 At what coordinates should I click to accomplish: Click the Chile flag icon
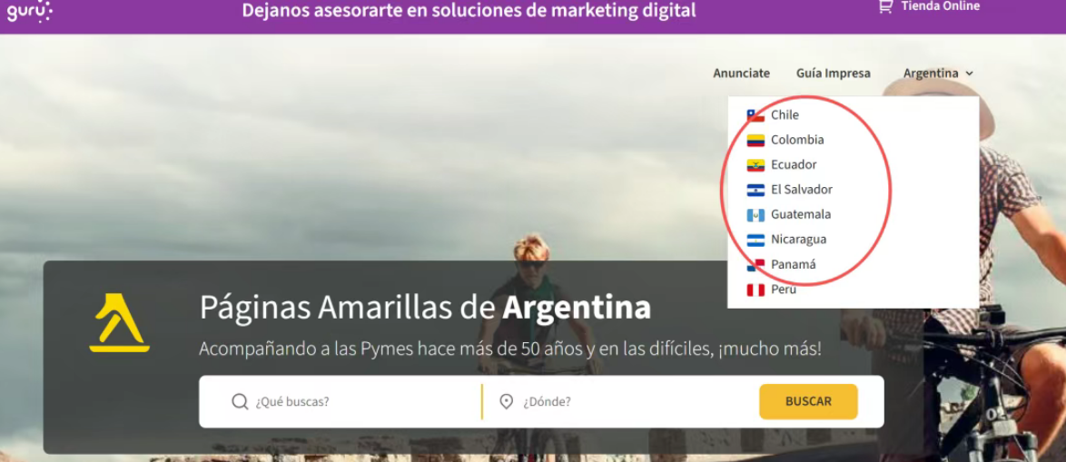(x=755, y=115)
